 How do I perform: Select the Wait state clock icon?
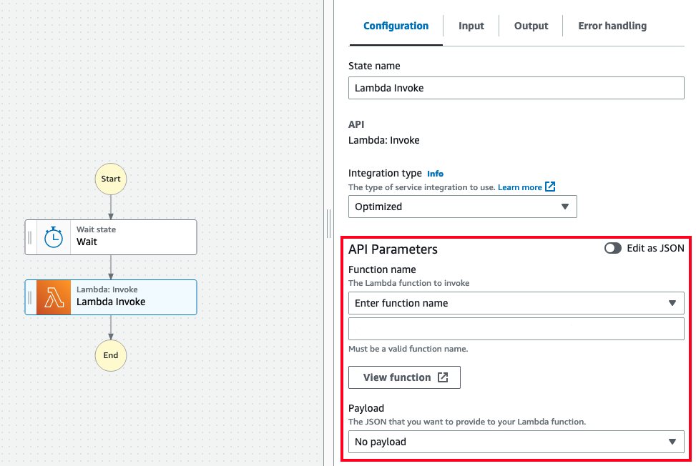click(x=54, y=237)
